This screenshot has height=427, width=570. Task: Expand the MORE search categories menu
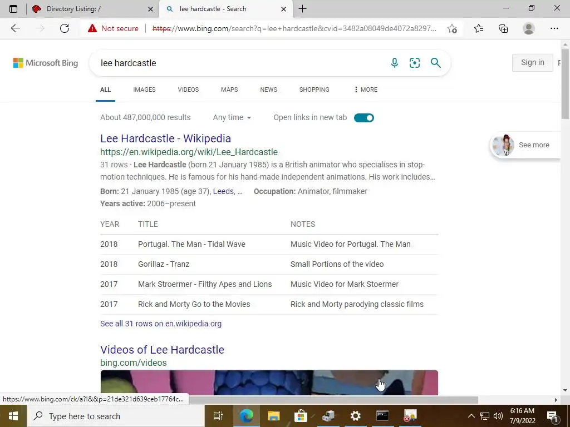pyautogui.click(x=366, y=90)
